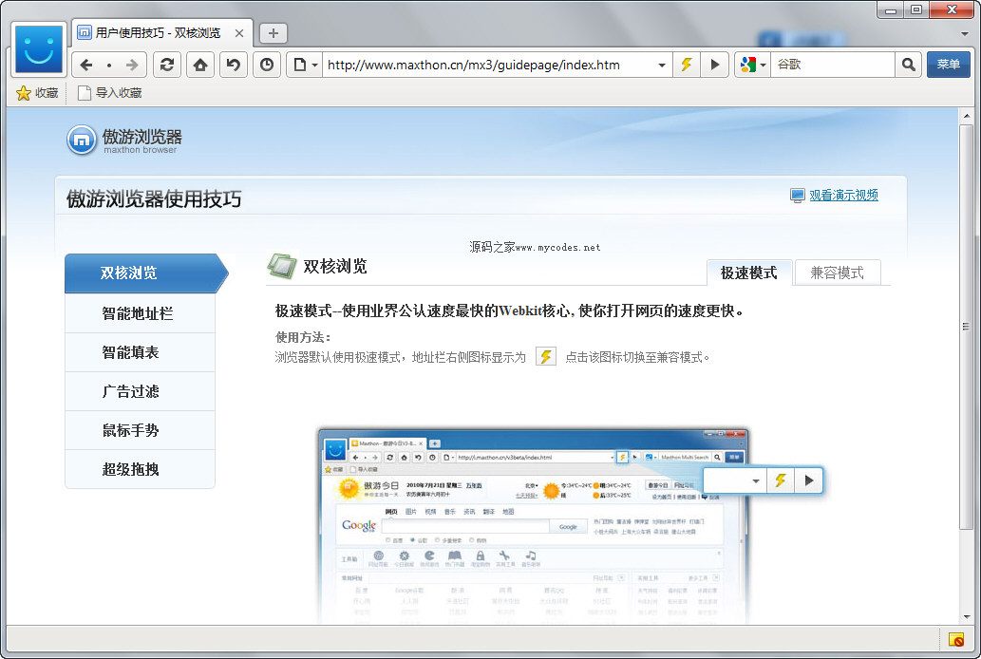The image size is (981, 659).
Task: Select 广告过滤 in the sidebar
Action: point(141,391)
